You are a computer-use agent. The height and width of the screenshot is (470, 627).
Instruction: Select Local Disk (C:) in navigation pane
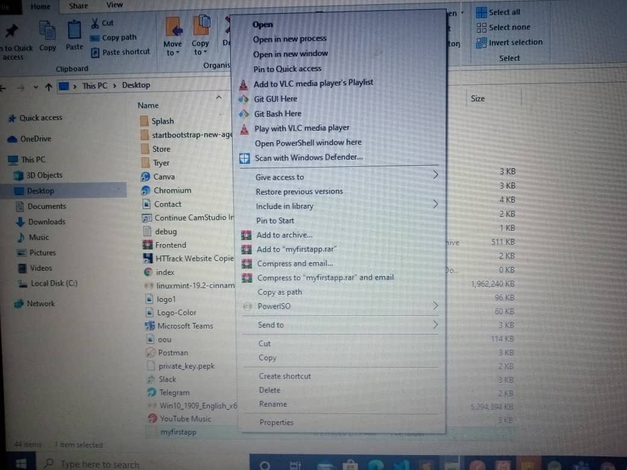(48, 283)
